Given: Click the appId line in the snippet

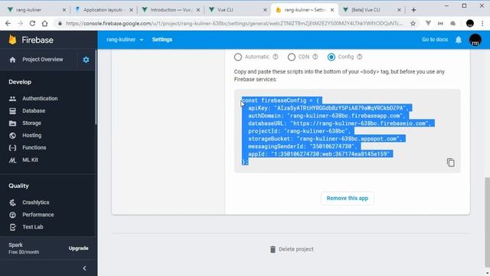Looking at the screenshot, I should (x=319, y=154).
